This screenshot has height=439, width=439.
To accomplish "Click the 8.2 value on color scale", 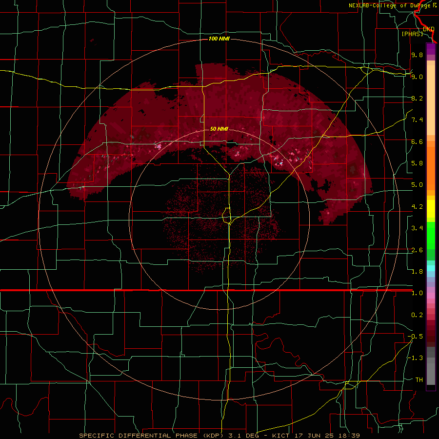I will 417,98.
